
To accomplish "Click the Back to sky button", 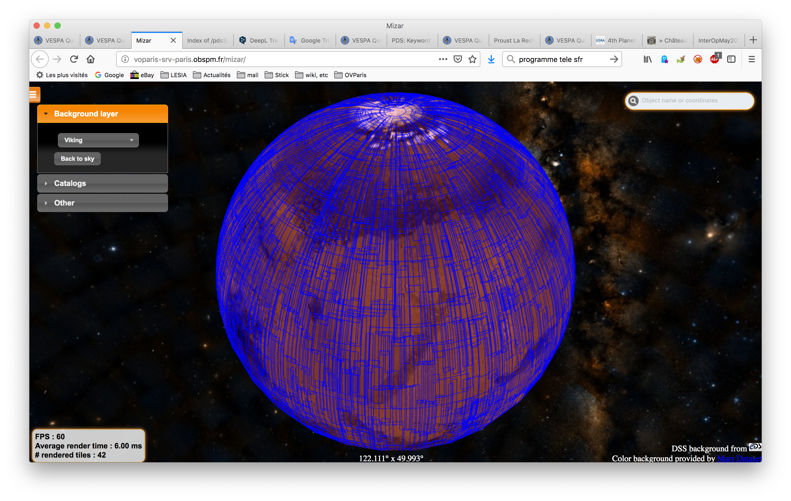I will [x=77, y=159].
